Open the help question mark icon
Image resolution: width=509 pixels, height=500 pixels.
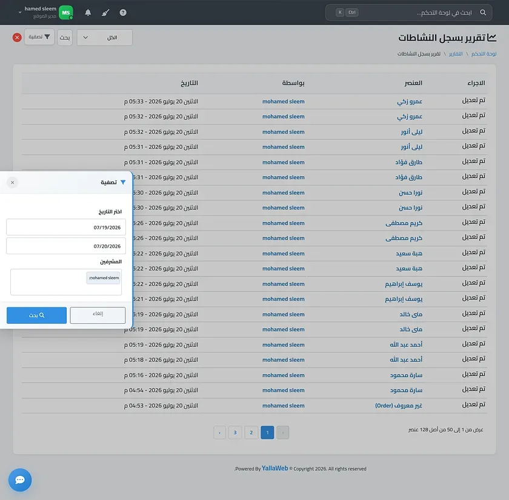click(123, 13)
